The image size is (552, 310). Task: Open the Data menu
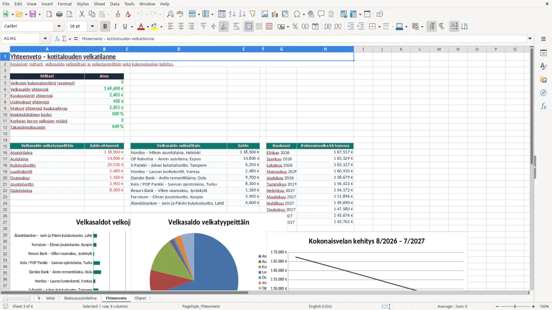(x=115, y=4)
